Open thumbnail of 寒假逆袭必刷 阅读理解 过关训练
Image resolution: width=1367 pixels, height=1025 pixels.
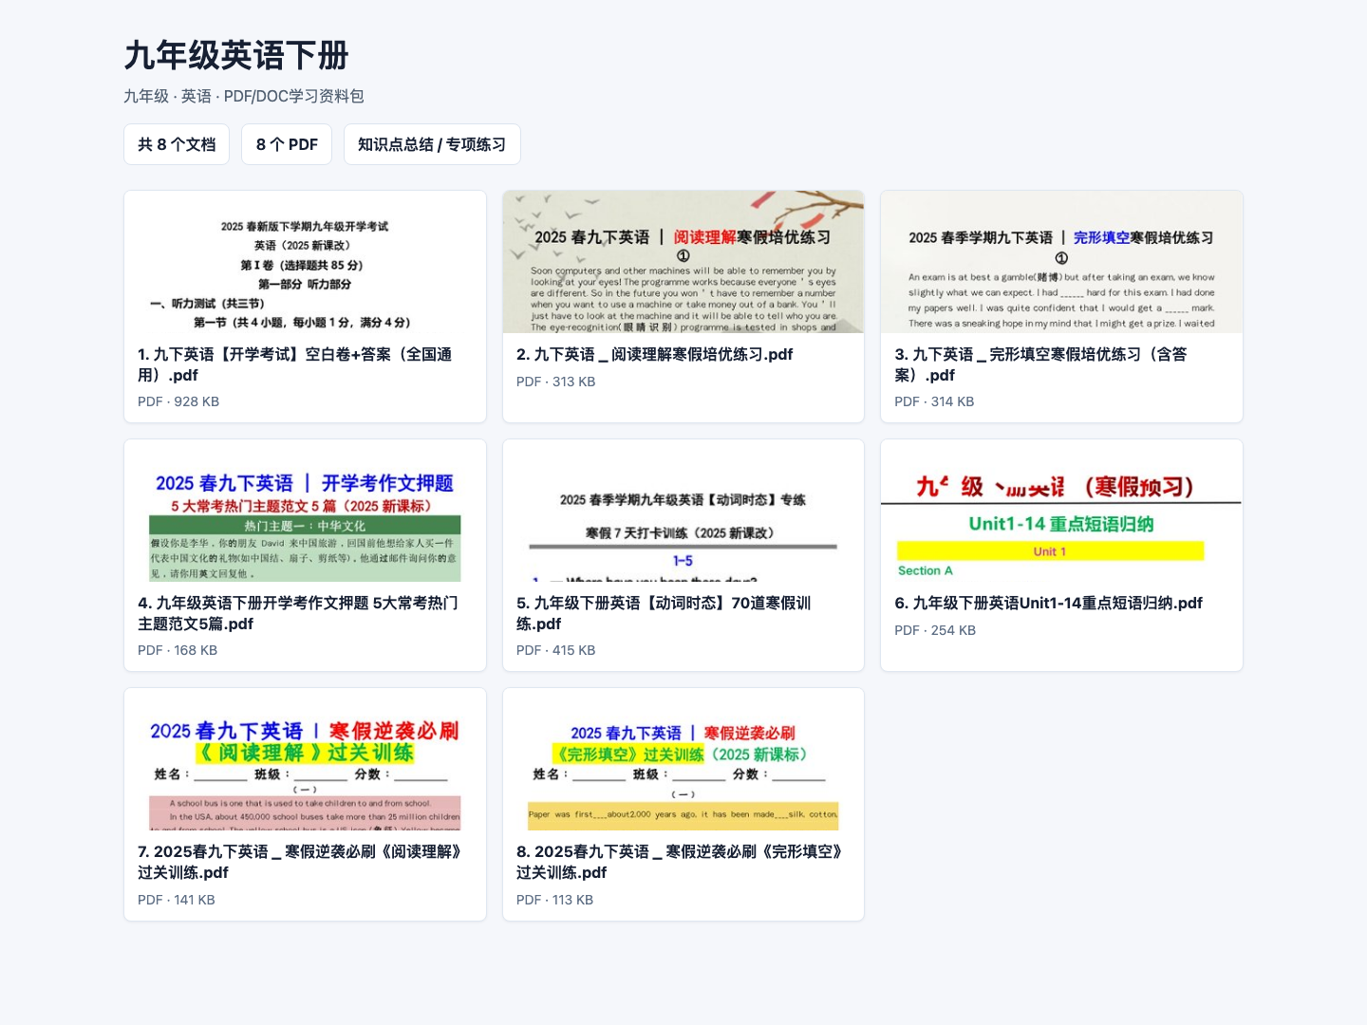pos(305,759)
